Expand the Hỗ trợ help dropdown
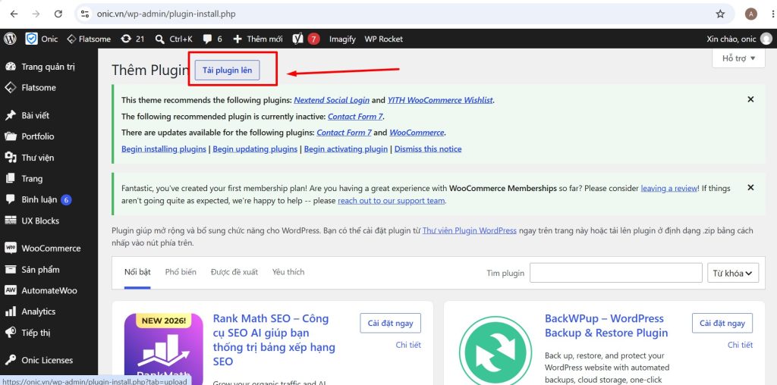 point(738,58)
